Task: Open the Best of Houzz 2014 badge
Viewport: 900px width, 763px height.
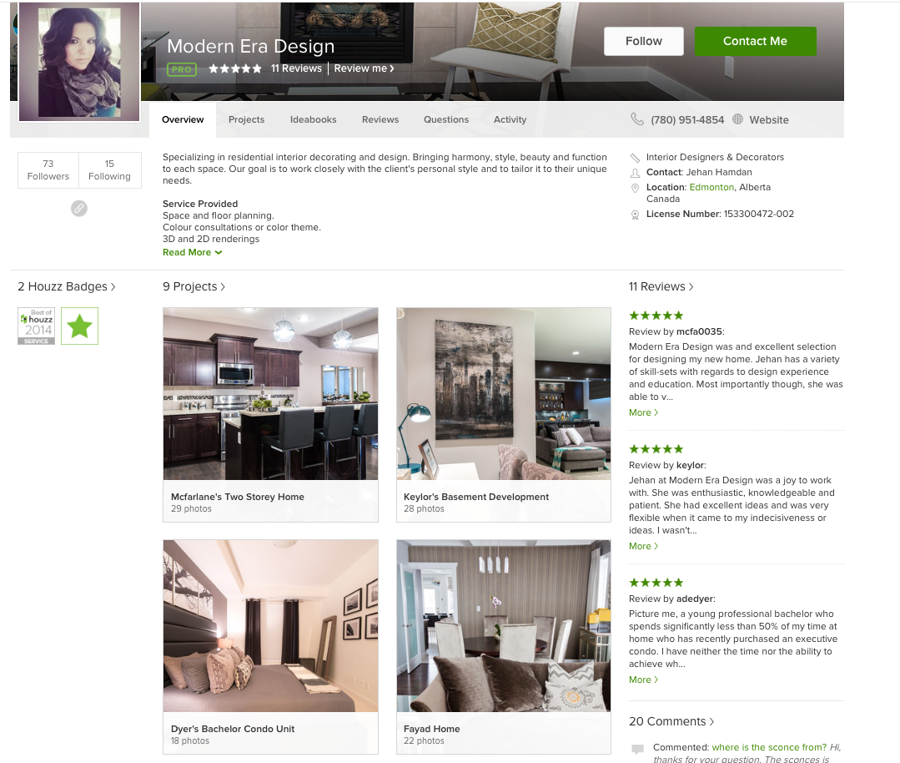Action: pyautogui.click(x=37, y=326)
